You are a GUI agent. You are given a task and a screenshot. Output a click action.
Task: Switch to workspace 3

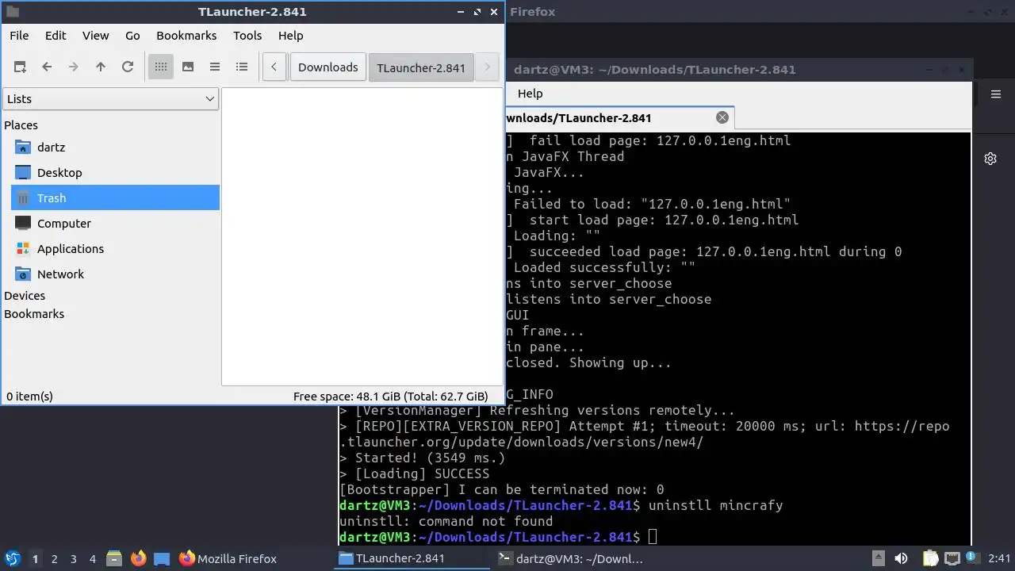click(73, 559)
